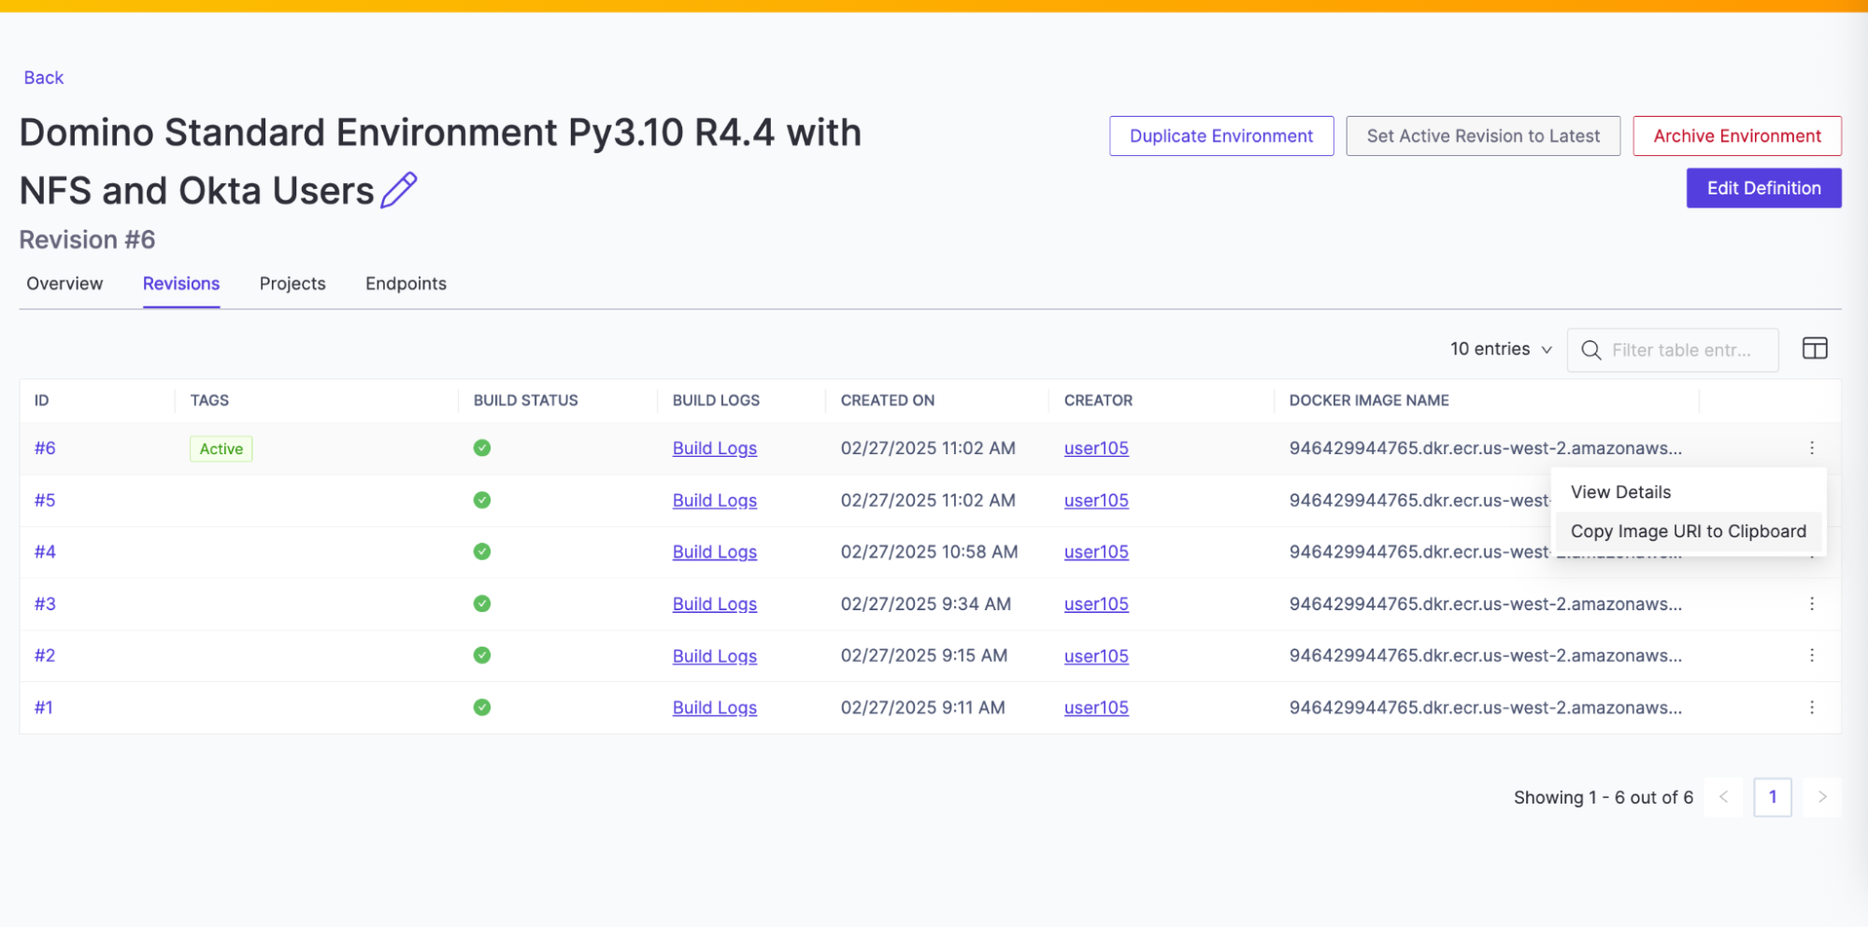Image resolution: width=1868 pixels, height=927 pixels.
Task: Click the CREATOR column header
Action: (1098, 400)
